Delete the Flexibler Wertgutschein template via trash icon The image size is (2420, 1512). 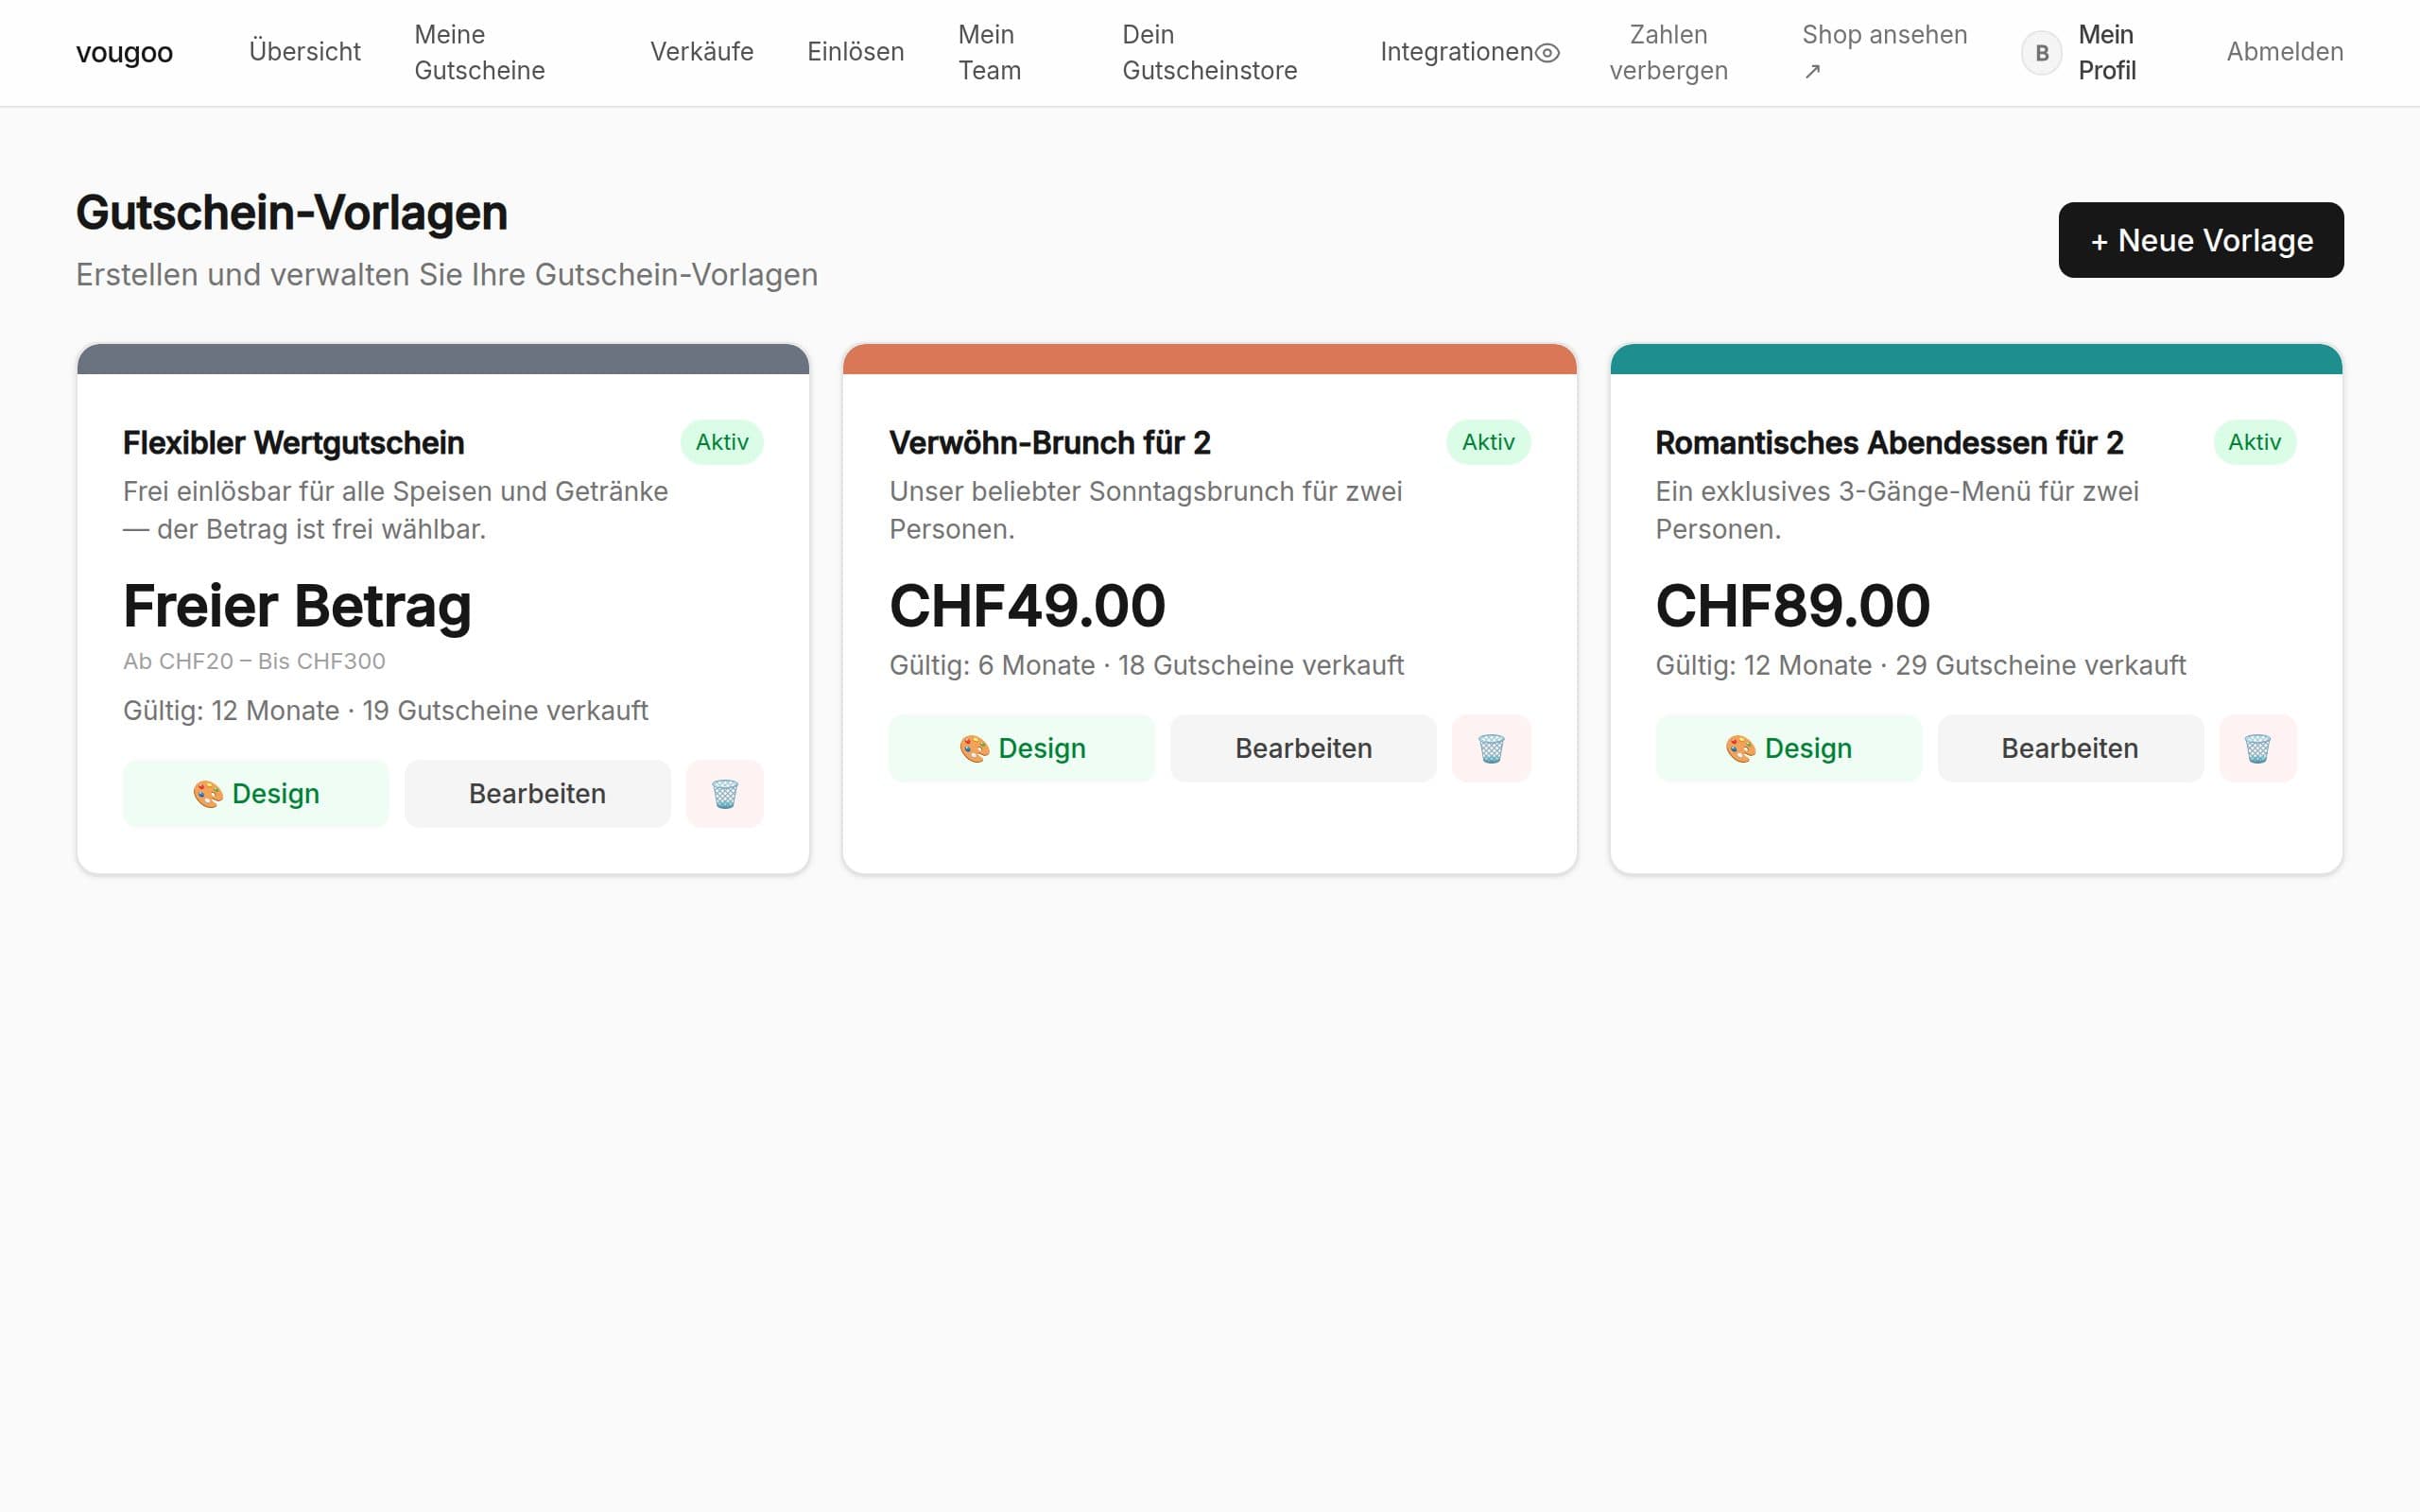(724, 794)
